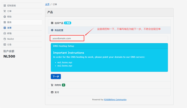Click the 订单 breadcrumb text
Image resolution: width=187 pixels, height=108 pixels.
55,4
